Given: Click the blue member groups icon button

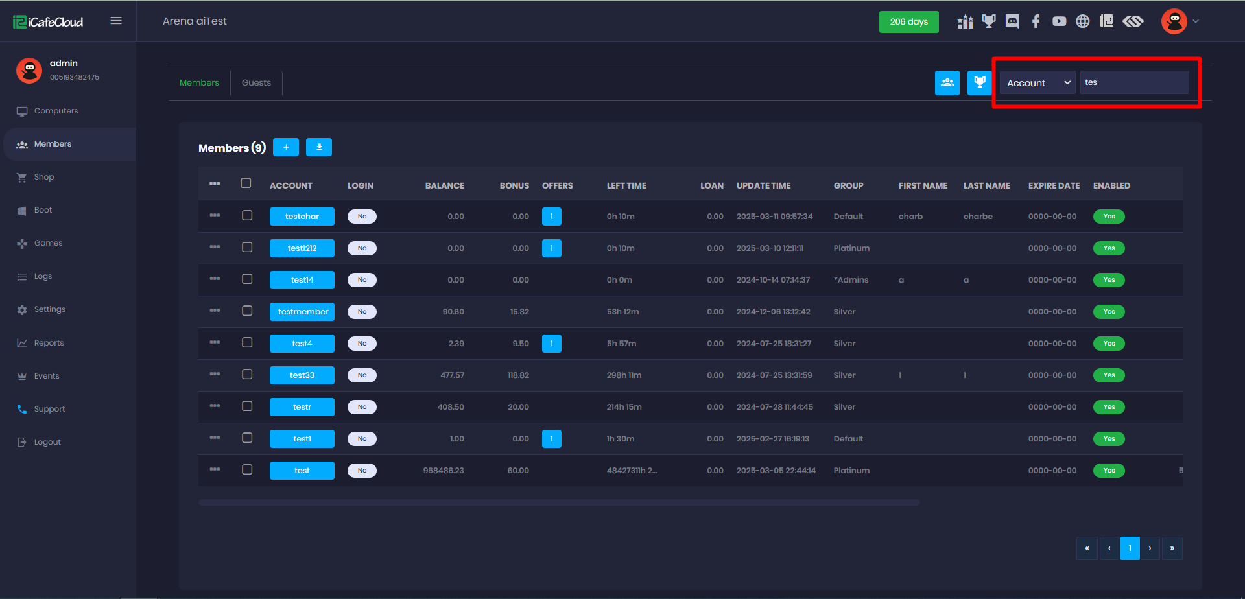Looking at the screenshot, I should 947,83.
